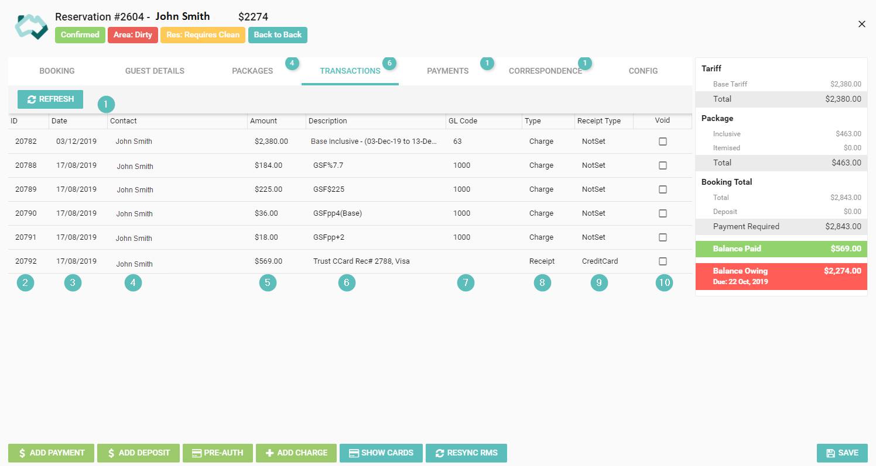The height and width of the screenshot is (466, 876).
Task: Click the numbered marker 1 beside Refresh
Action: [106, 105]
